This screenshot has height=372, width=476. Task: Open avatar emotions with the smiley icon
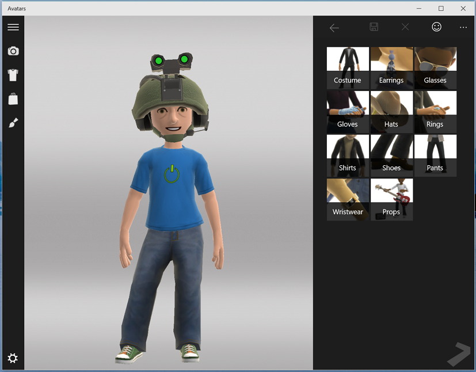point(436,26)
